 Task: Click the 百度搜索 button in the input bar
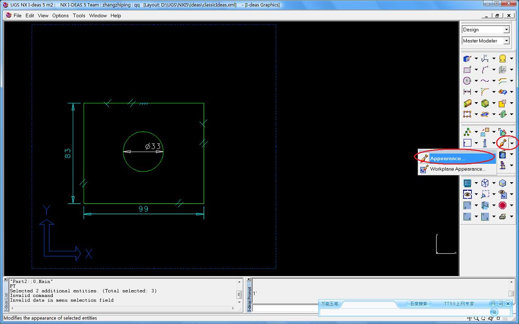pyautogui.click(x=419, y=303)
